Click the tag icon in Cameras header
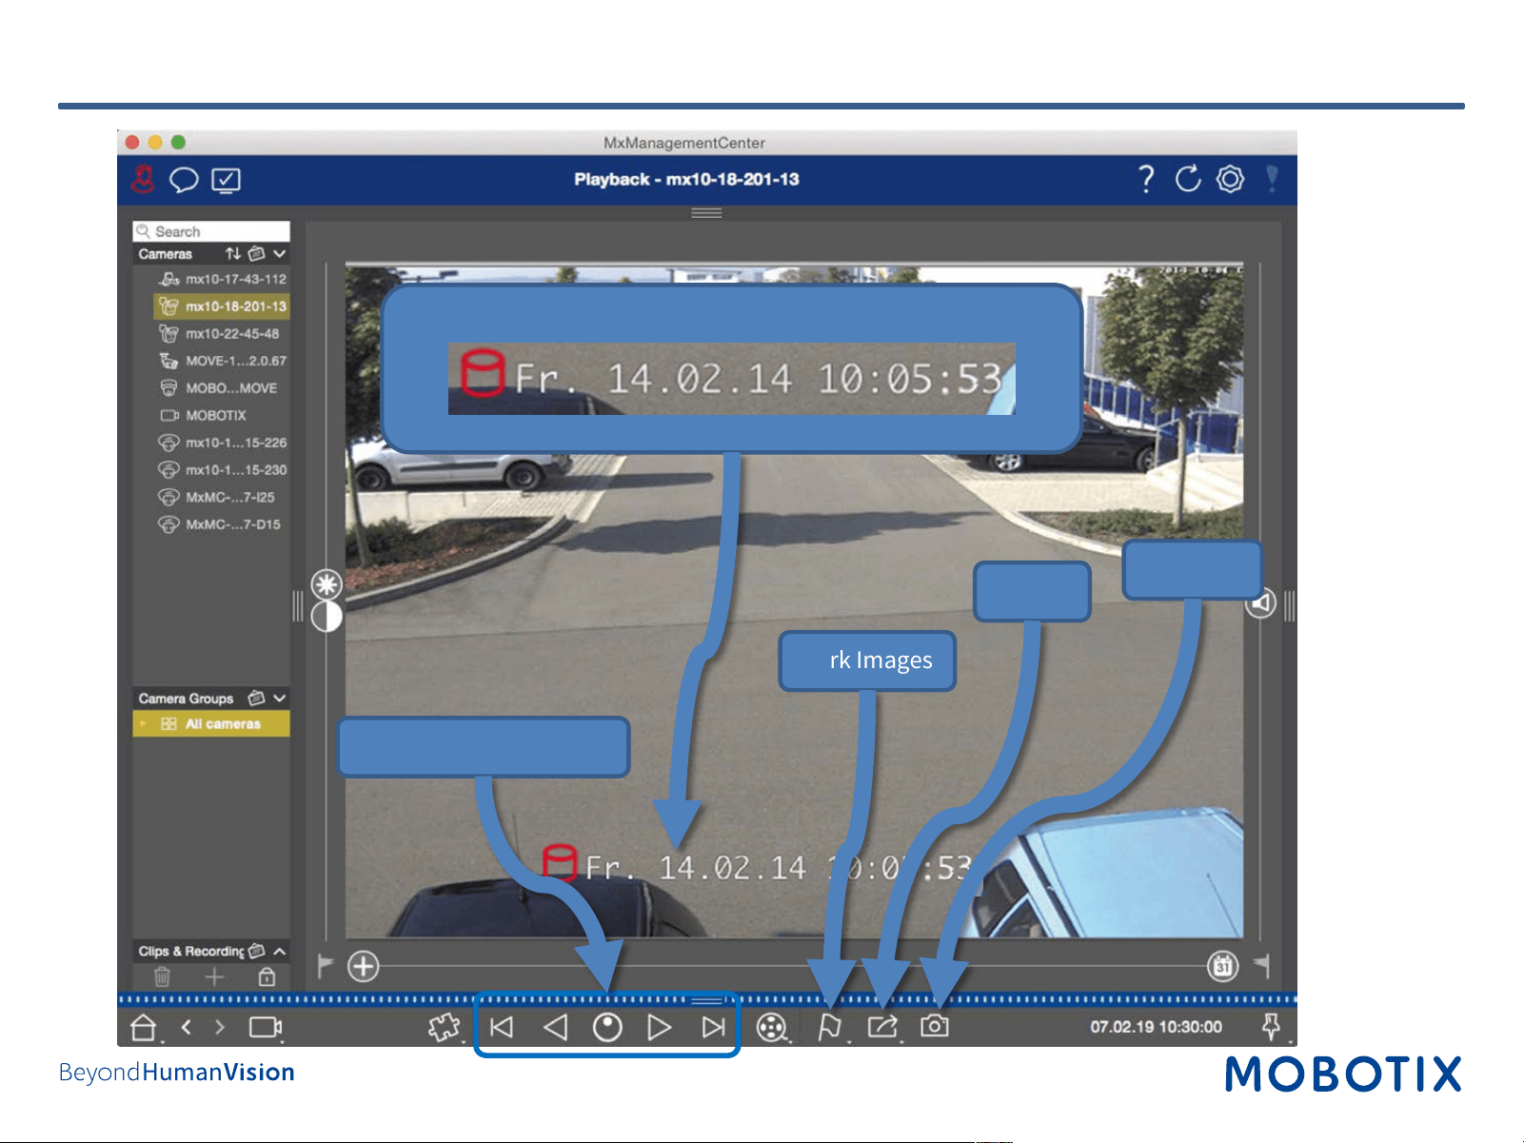 coord(256,254)
